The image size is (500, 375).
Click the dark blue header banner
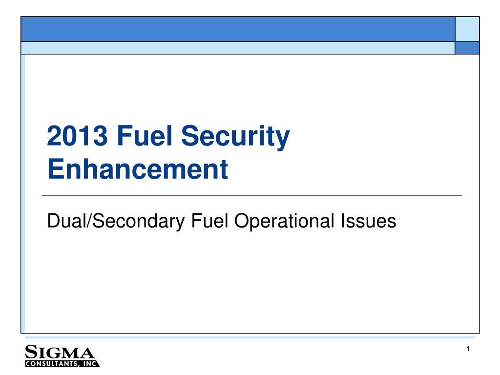tap(238, 29)
